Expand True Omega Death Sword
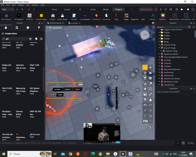Screen dimensions: 196x157 pyautogui.click(x=159, y=57)
